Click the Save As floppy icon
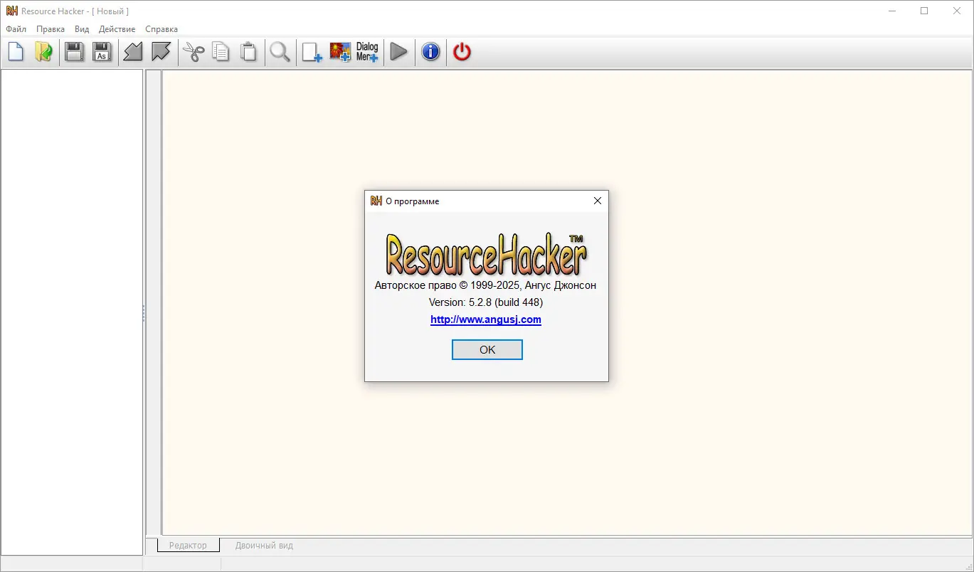 102,52
